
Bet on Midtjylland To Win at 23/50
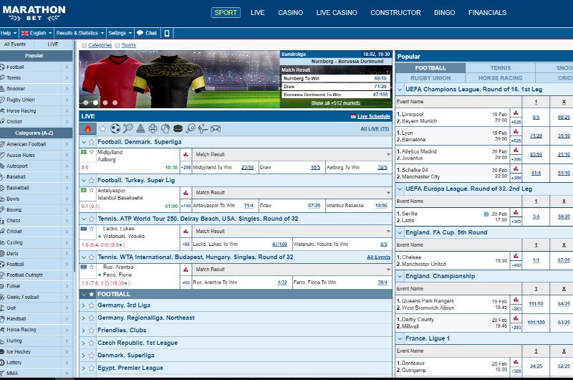pyautogui.click(x=247, y=168)
